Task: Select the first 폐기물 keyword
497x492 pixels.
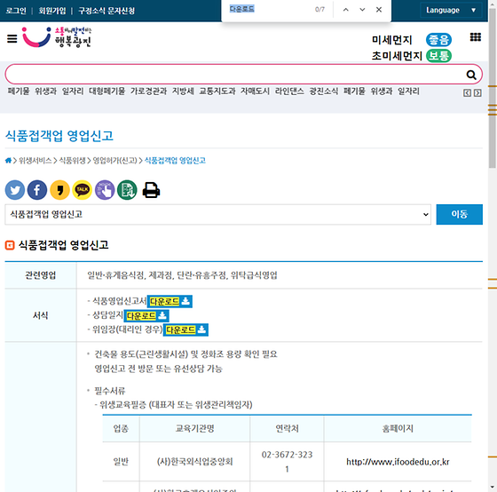Action: tap(19, 91)
